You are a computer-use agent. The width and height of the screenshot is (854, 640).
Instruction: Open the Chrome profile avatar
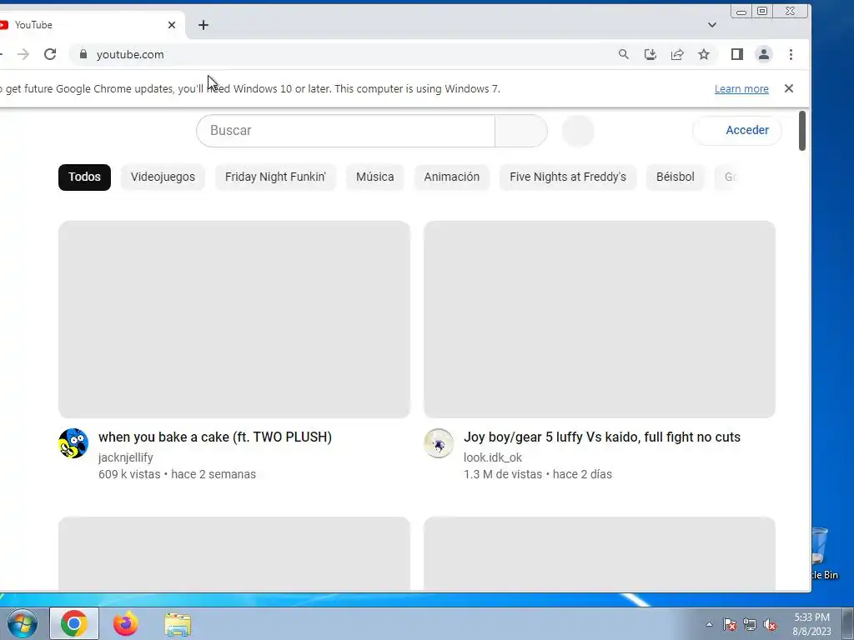(x=764, y=54)
